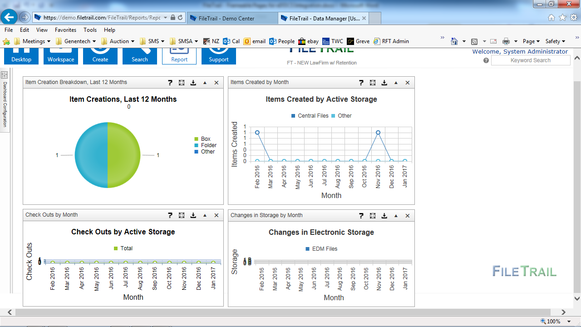
Task: Open the Tools menu
Action: click(90, 30)
